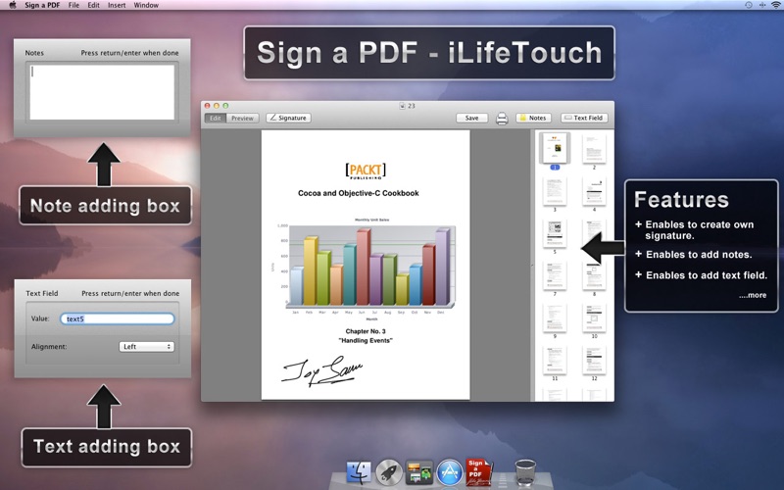Image resolution: width=784 pixels, height=490 pixels.
Task: Open the File menu
Action: 73,5
